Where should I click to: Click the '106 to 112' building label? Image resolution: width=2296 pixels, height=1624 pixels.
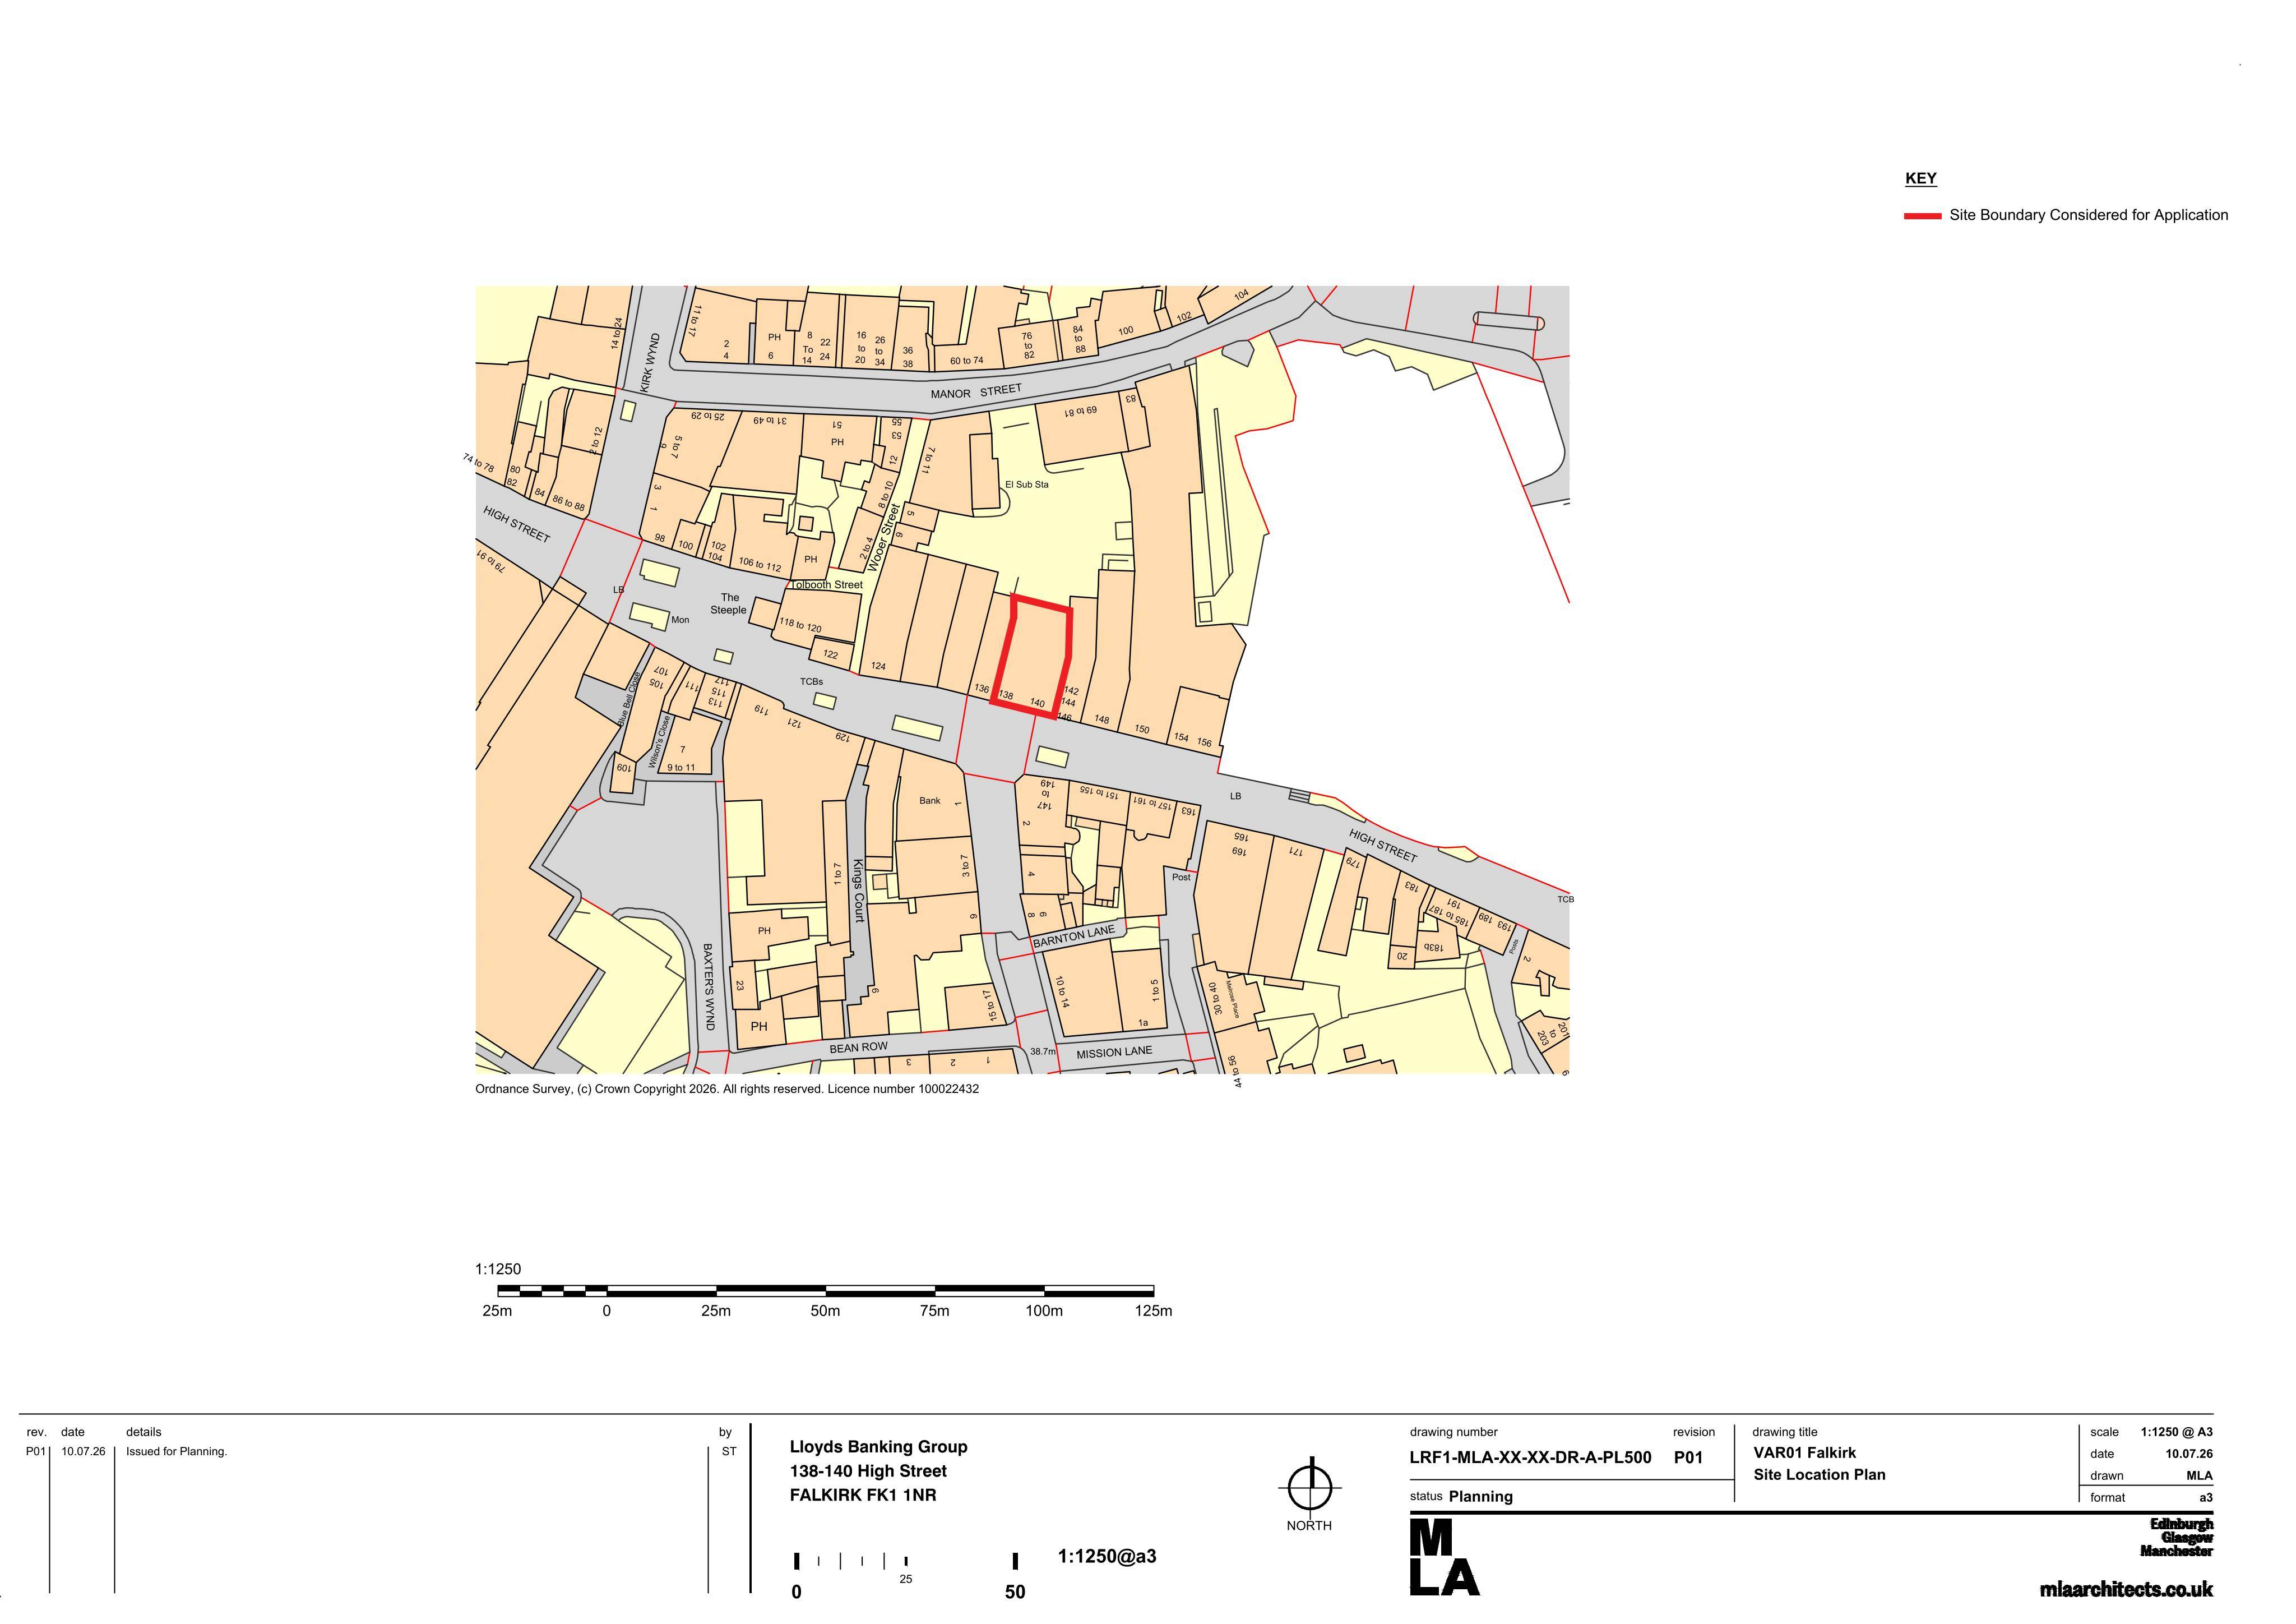[760, 564]
